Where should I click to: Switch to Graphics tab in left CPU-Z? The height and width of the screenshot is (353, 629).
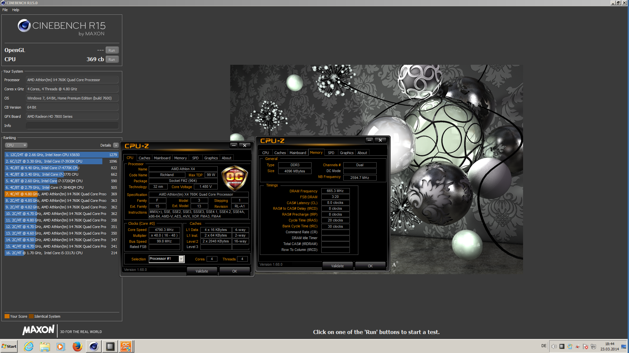211,158
